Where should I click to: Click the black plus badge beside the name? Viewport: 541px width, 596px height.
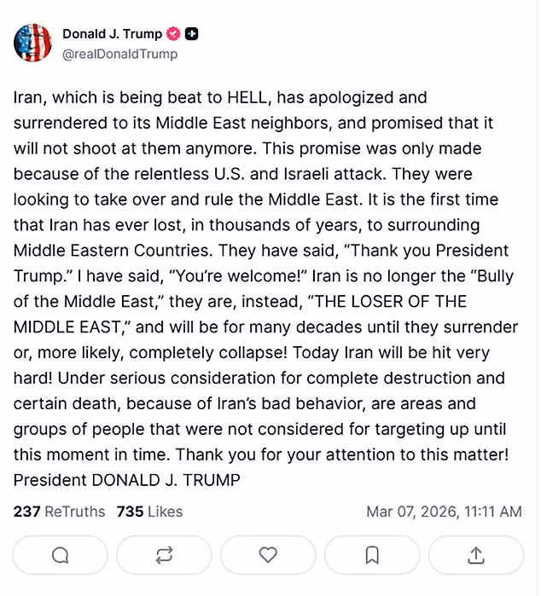tap(192, 34)
